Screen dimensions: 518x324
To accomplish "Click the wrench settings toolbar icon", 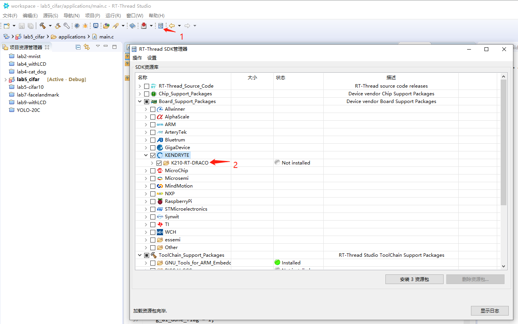I will pyautogui.click(x=67, y=26).
